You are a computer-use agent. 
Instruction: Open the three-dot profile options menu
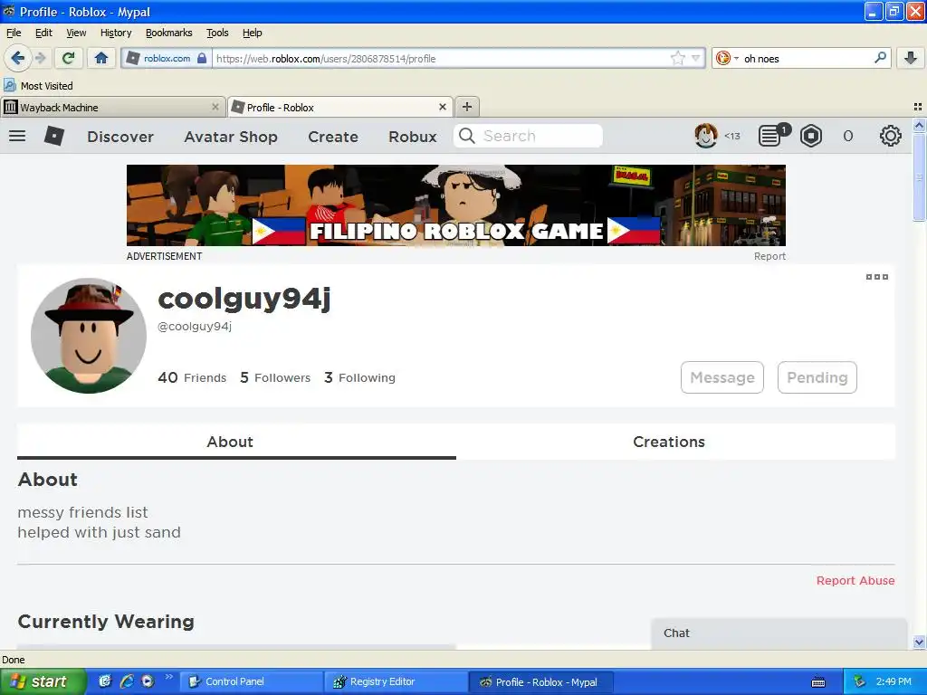[x=876, y=277]
